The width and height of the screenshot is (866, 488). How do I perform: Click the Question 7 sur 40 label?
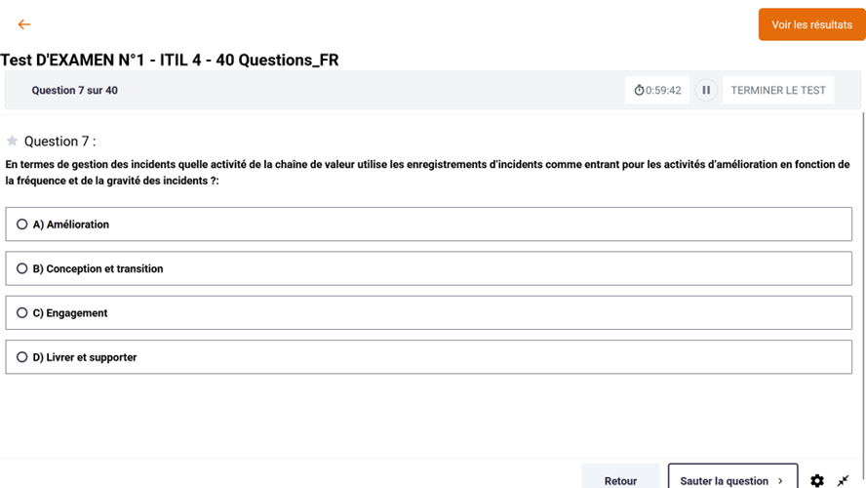click(x=74, y=90)
